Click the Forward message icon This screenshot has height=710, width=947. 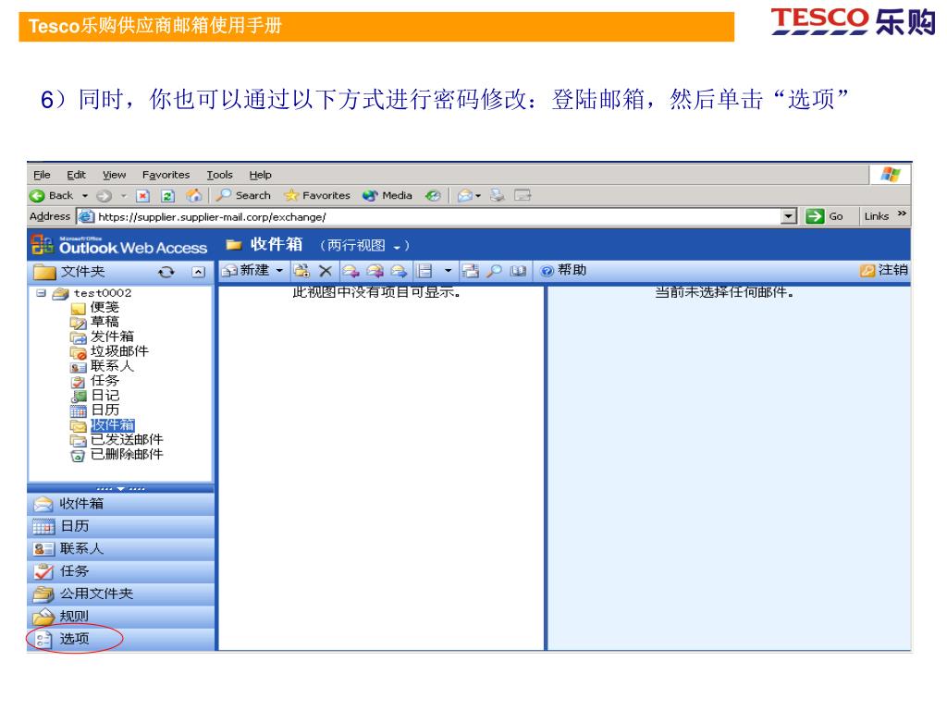(399, 271)
